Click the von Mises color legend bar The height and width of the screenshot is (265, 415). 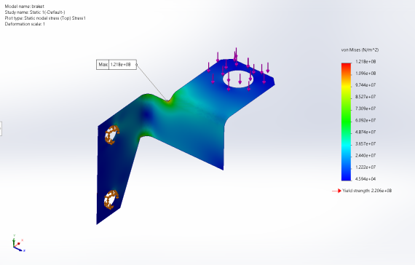tap(346, 122)
